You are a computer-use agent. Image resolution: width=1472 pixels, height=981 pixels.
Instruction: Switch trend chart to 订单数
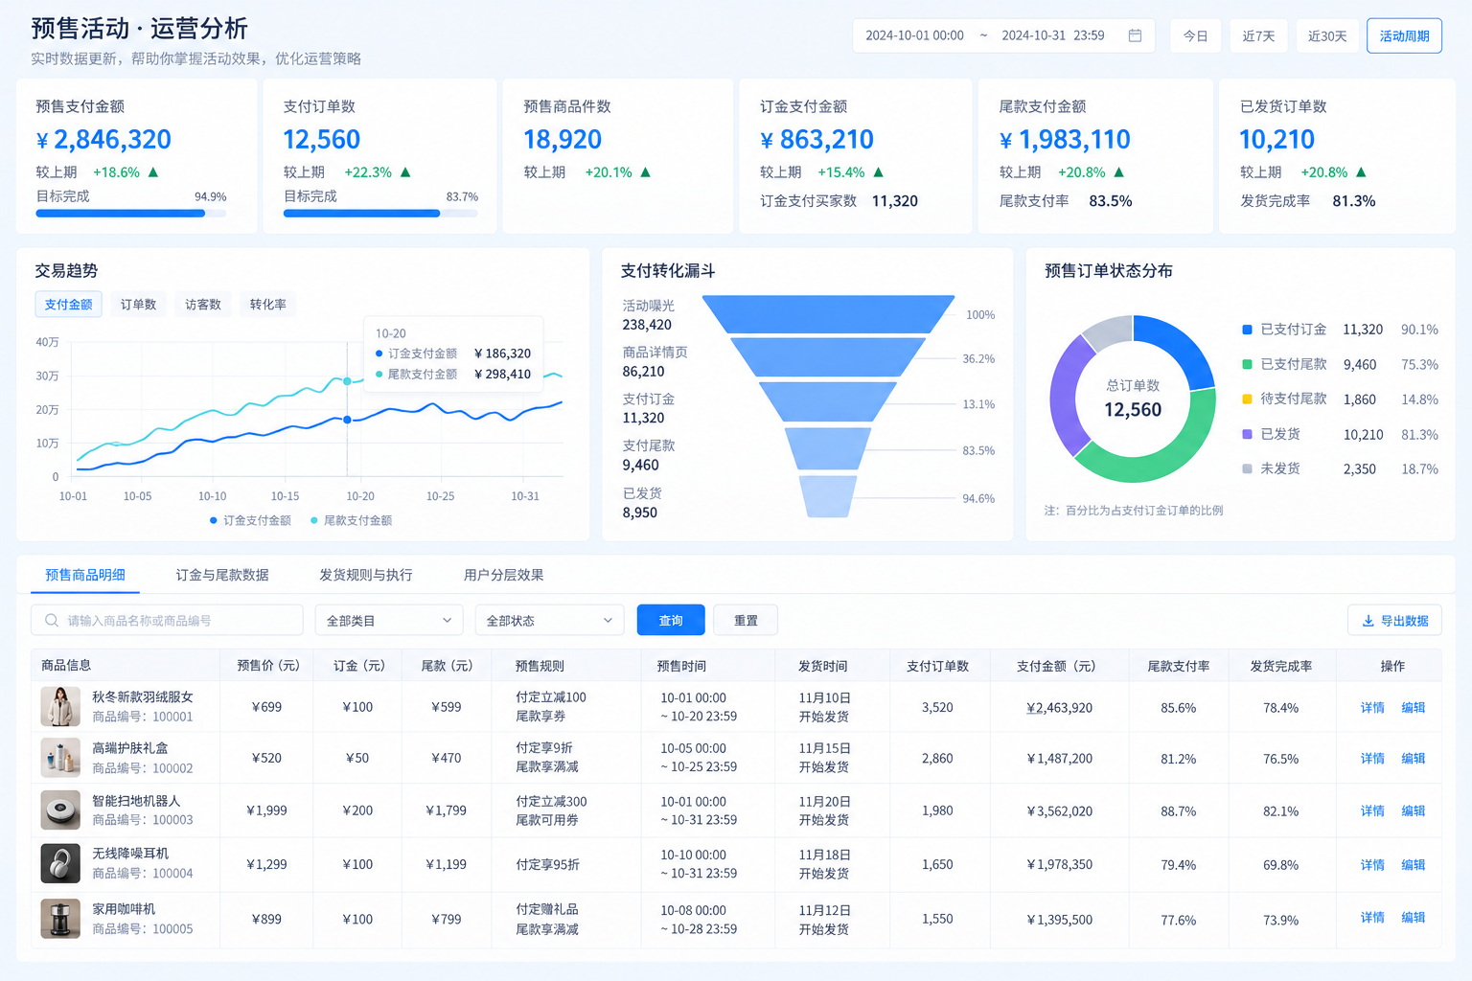[x=138, y=305]
